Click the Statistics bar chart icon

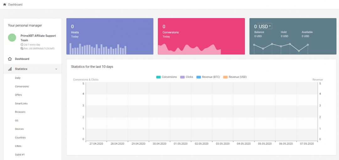10,69
